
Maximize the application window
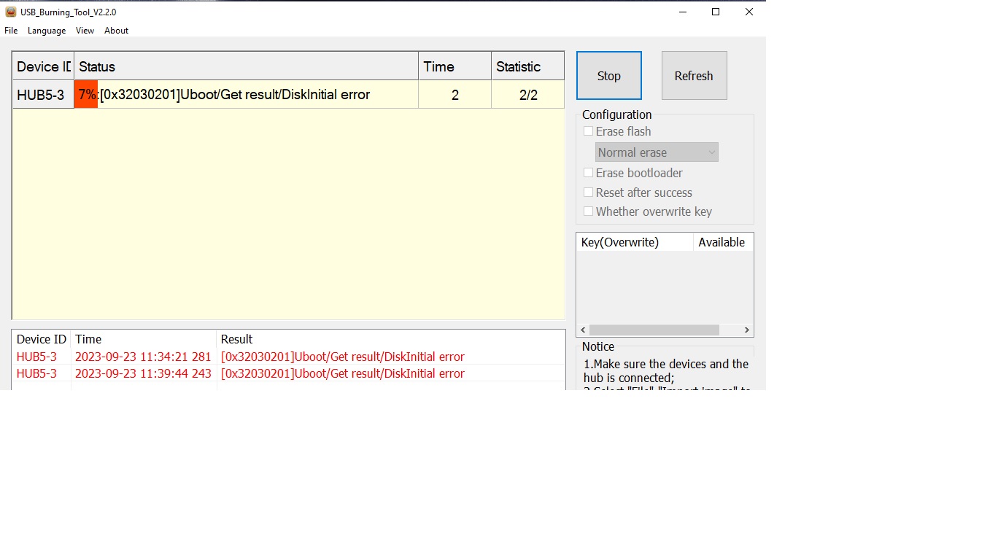(x=716, y=12)
